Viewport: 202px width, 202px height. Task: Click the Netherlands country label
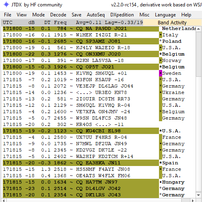[x=179, y=28]
